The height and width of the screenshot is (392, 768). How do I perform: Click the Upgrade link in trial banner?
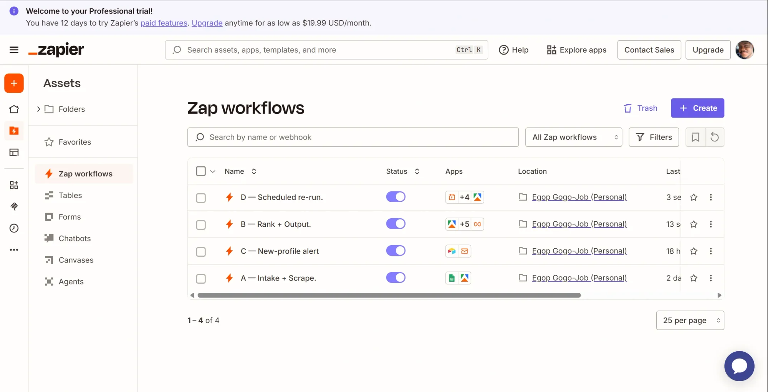tap(207, 23)
